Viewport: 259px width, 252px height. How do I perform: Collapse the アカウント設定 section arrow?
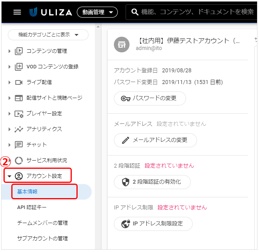coord(9,176)
